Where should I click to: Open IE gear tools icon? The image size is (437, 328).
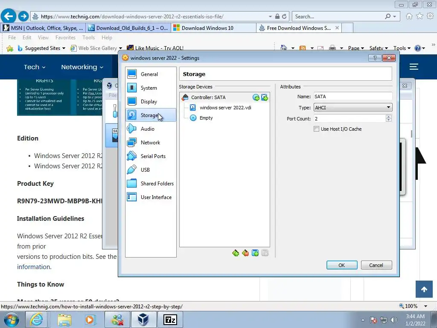(x=430, y=16)
